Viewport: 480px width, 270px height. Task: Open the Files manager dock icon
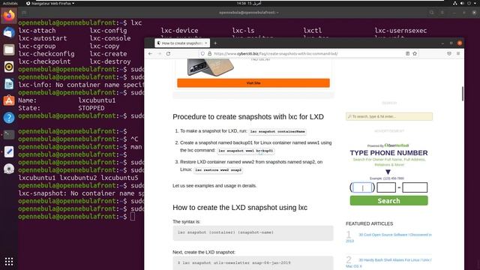(9, 49)
